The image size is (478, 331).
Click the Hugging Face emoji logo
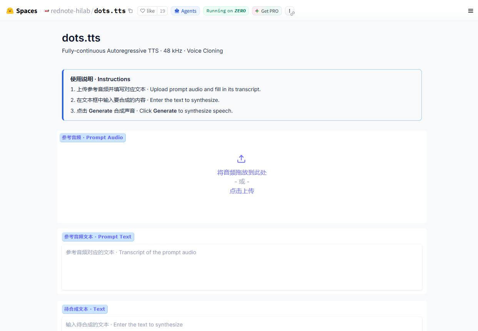(10, 11)
